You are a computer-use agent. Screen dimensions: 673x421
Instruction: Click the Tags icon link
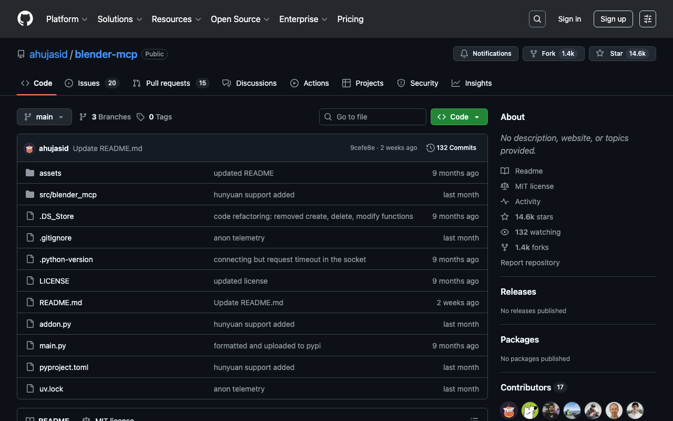[x=140, y=117]
